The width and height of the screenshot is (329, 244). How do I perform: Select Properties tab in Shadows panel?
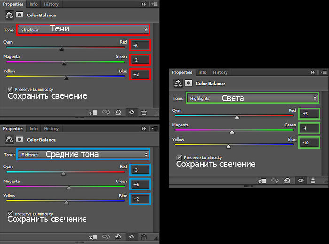click(13, 4)
